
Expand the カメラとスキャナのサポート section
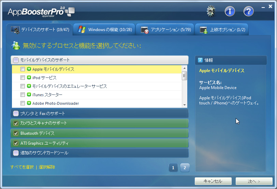pos(100,123)
